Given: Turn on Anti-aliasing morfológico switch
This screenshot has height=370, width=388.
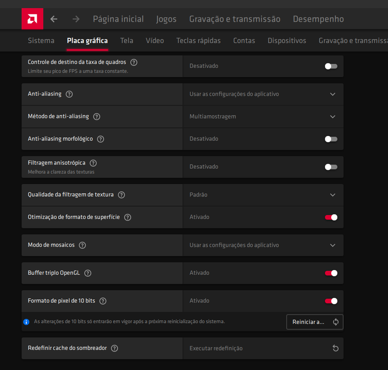Looking at the screenshot, I should [x=331, y=139].
